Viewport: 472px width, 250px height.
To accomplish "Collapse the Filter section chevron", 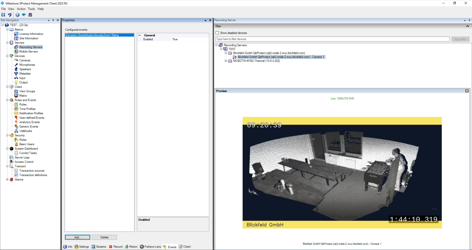I will 467,26.
